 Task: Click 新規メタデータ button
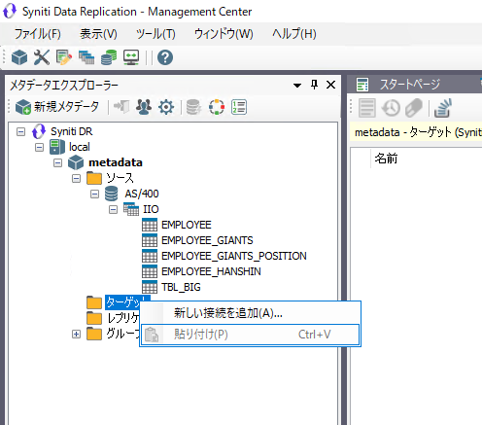click(x=57, y=107)
